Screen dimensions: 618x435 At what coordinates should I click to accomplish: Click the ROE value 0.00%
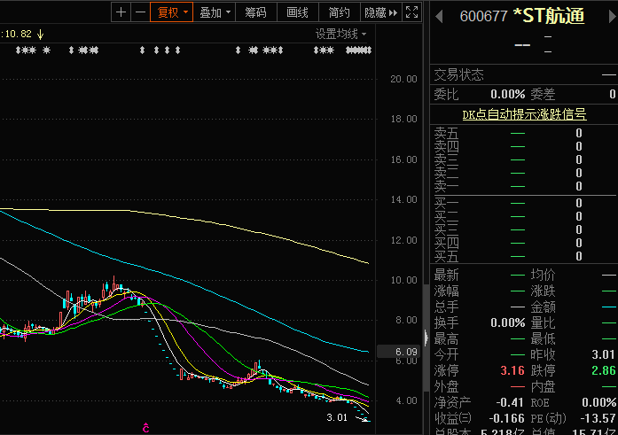click(x=599, y=402)
